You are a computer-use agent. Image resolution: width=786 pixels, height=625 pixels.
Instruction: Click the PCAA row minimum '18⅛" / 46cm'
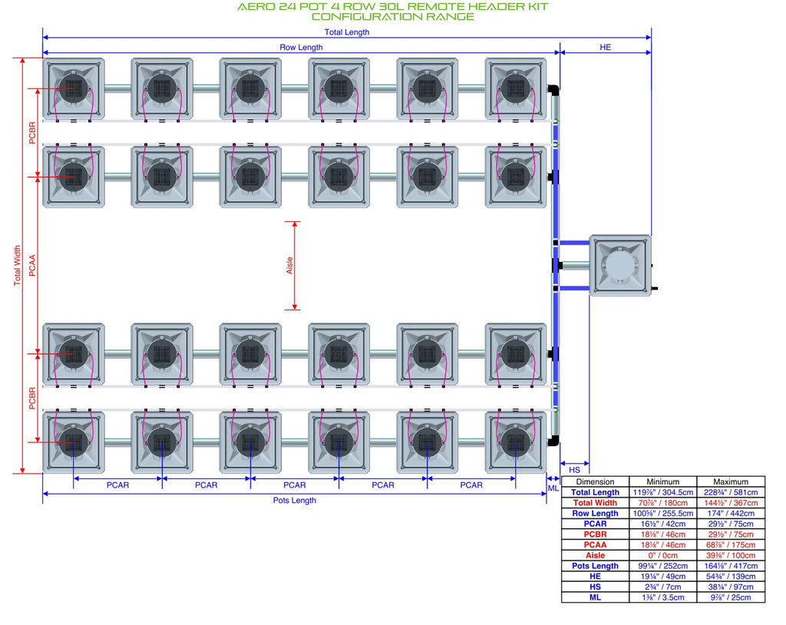[x=662, y=544]
